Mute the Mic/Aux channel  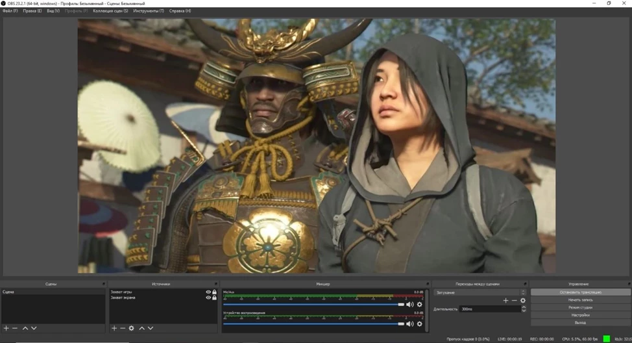(x=410, y=304)
